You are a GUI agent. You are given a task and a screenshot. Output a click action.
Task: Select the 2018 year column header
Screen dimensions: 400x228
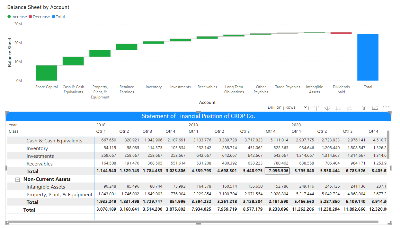[101, 125]
